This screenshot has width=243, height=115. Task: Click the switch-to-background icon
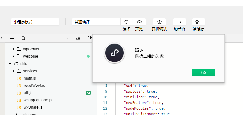pos(179,22)
